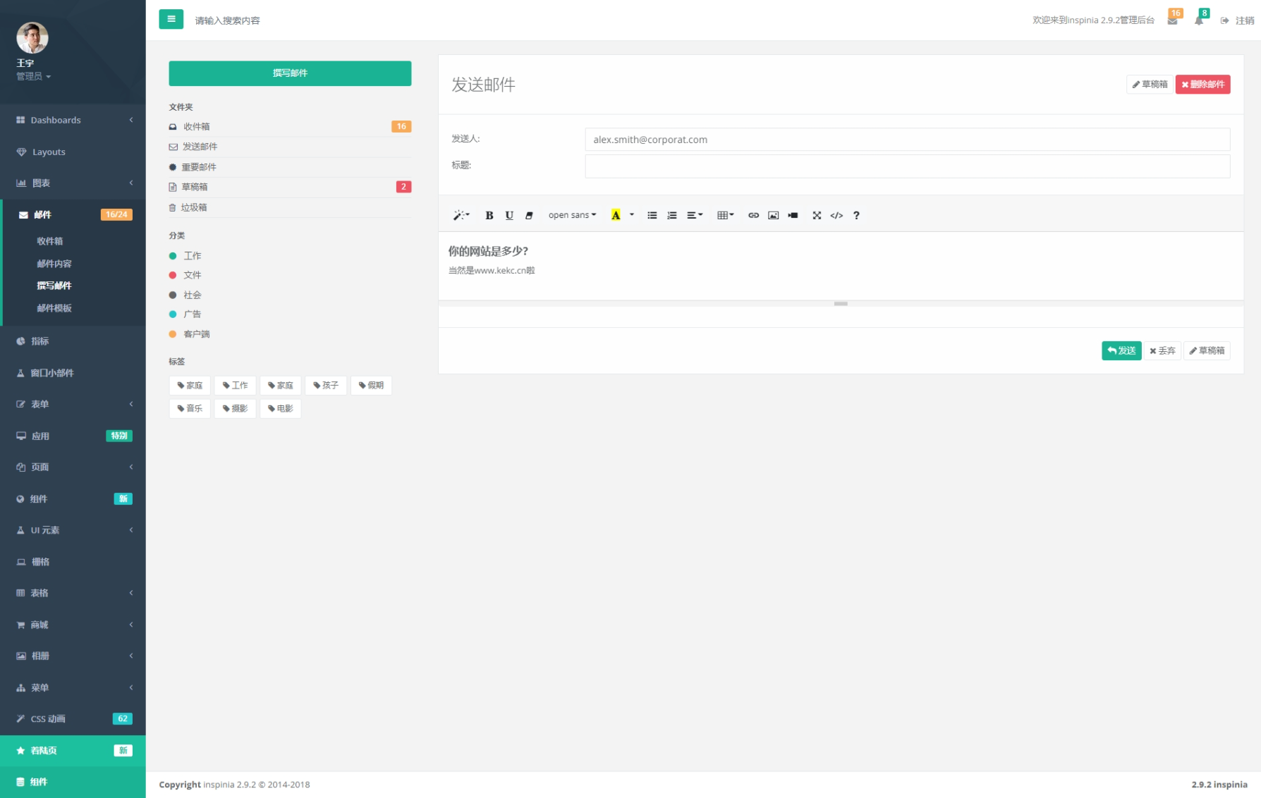
Task: Select the eraser formatting tool
Action: click(529, 215)
